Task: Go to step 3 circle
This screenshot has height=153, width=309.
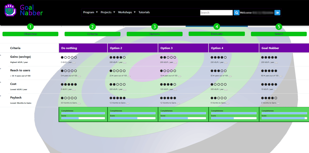Action: pos(154,27)
